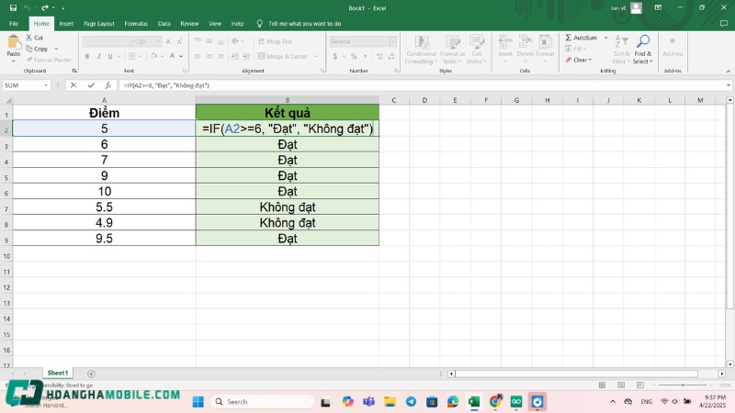
Task: Click the taskbar Search box
Action: point(263,402)
